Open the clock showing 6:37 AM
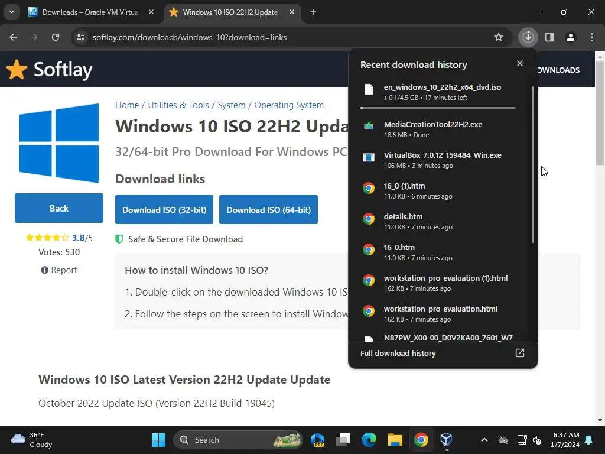 coord(565,440)
